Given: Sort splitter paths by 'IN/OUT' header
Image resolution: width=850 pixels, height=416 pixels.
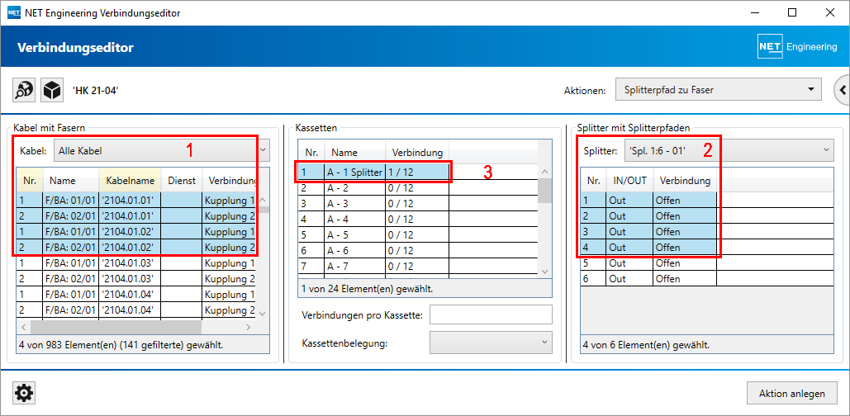Looking at the screenshot, I should (628, 180).
